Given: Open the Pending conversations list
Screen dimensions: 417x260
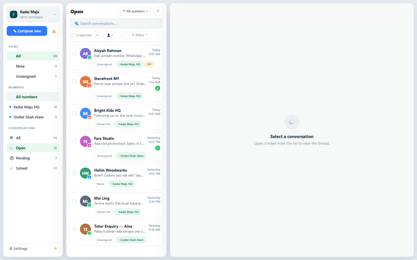Looking at the screenshot, I should click(33, 158).
